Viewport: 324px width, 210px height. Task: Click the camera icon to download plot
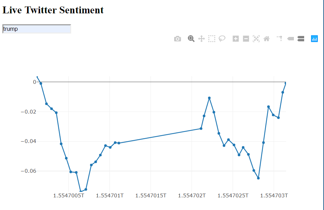(178, 39)
